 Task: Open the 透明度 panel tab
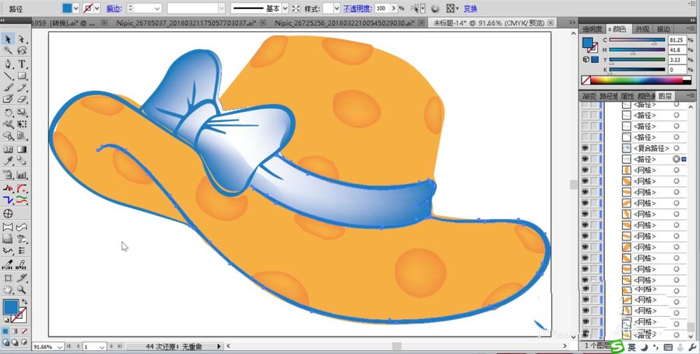click(592, 29)
